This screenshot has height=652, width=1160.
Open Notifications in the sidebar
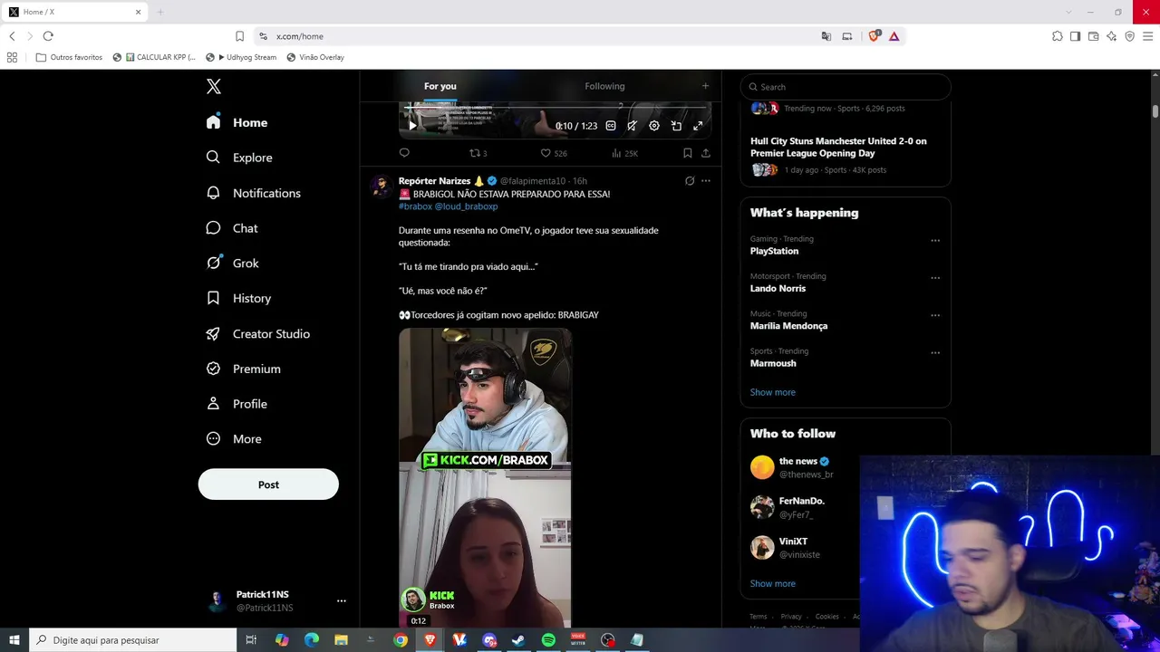253,193
